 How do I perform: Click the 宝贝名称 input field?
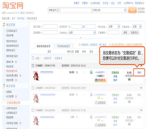(x=50, y=27)
